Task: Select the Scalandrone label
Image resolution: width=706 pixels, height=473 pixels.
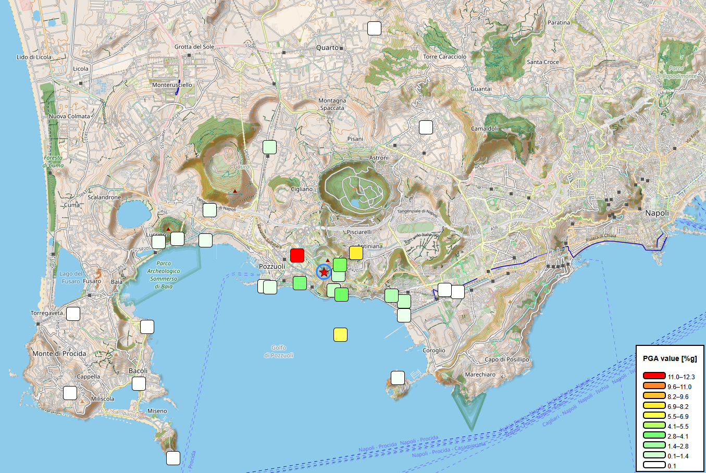Action: pyautogui.click(x=104, y=197)
